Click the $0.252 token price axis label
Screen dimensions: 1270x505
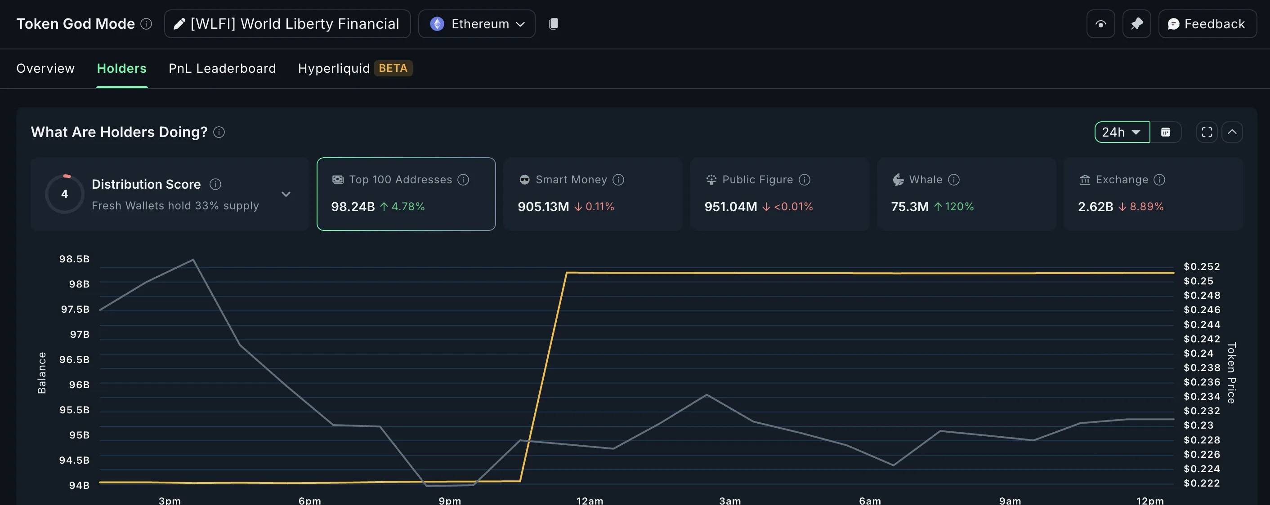click(1202, 266)
